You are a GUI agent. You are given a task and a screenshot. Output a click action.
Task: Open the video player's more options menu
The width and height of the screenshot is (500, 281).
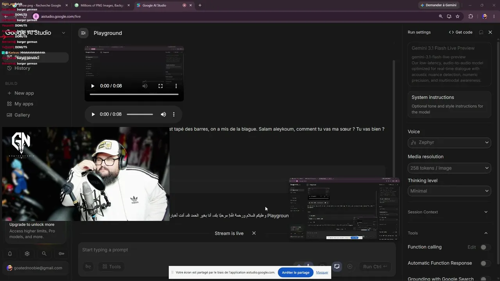pyautogui.click(x=176, y=86)
